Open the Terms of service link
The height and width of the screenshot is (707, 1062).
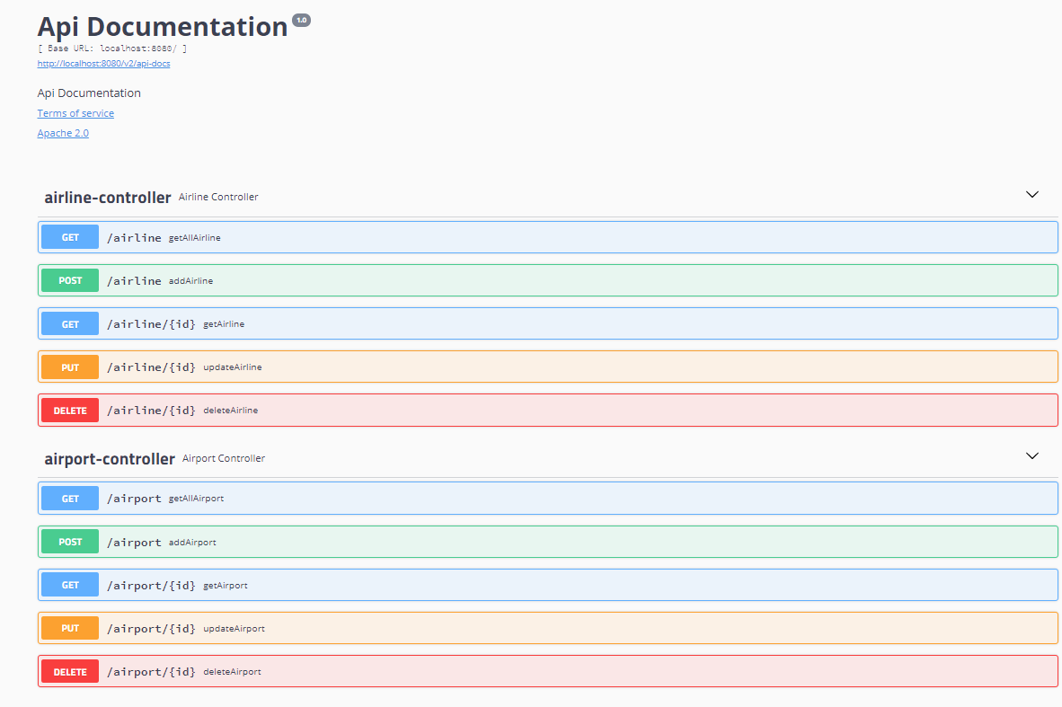pos(75,113)
